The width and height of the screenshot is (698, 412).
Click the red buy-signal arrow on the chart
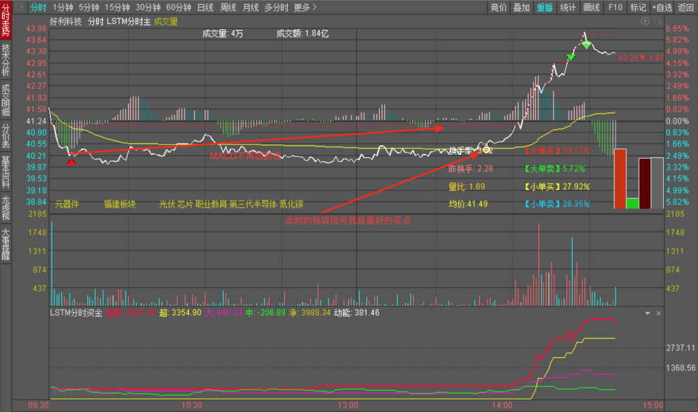tap(72, 161)
